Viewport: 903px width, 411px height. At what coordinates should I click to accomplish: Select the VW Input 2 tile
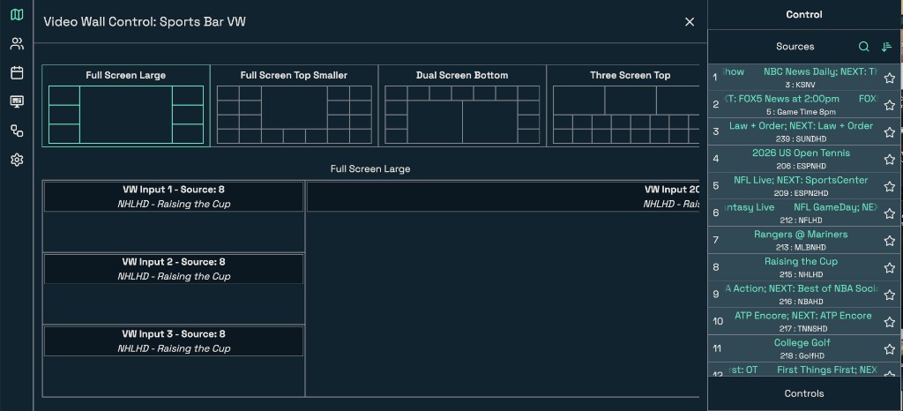pyautogui.click(x=174, y=288)
